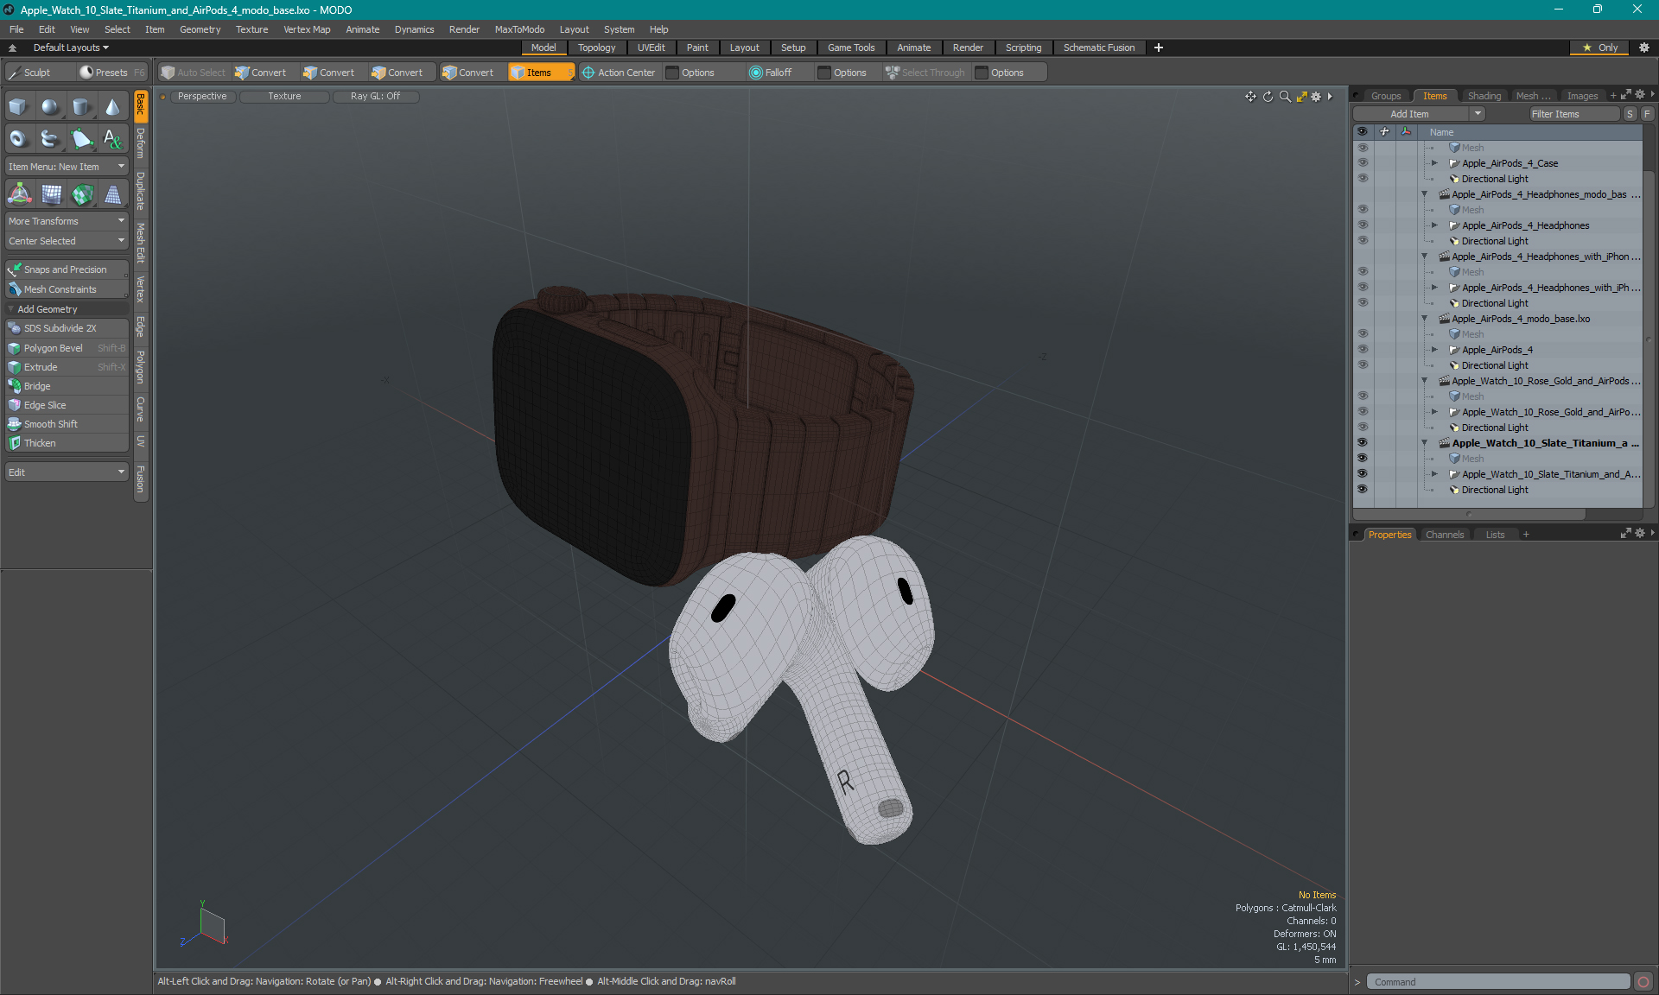
Task: Toggle visibility of Apple_AirPods_4_Case
Action: pos(1363,163)
